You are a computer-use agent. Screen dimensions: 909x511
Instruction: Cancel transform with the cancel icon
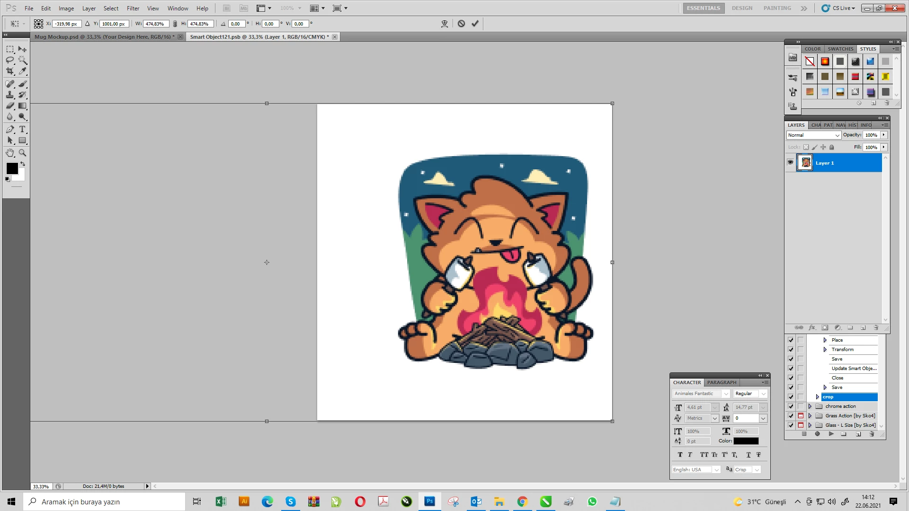tap(461, 24)
